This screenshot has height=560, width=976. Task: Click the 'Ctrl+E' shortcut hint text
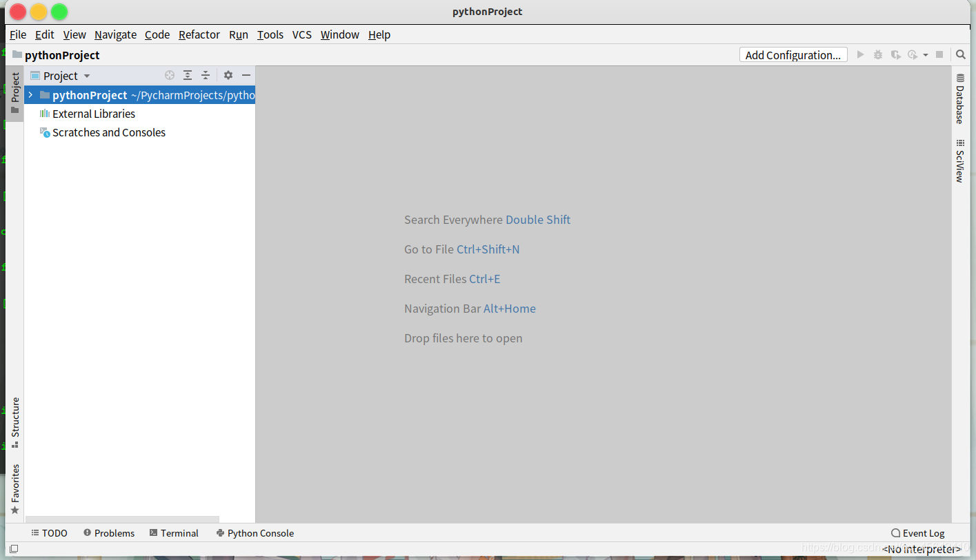pyautogui.click(x=485, y=279)
